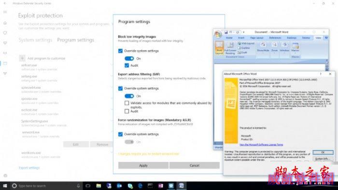The height and width of the screenshot is (190, 338).
Task: Click the question mark in About dialog
Action: (321, 74)
